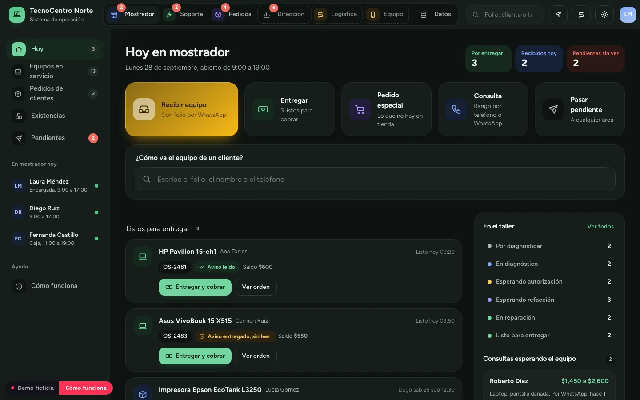Click the TecnoCentro Norte logo icon
The width and height of the screenshot is (640, 400).
point(17,15)
